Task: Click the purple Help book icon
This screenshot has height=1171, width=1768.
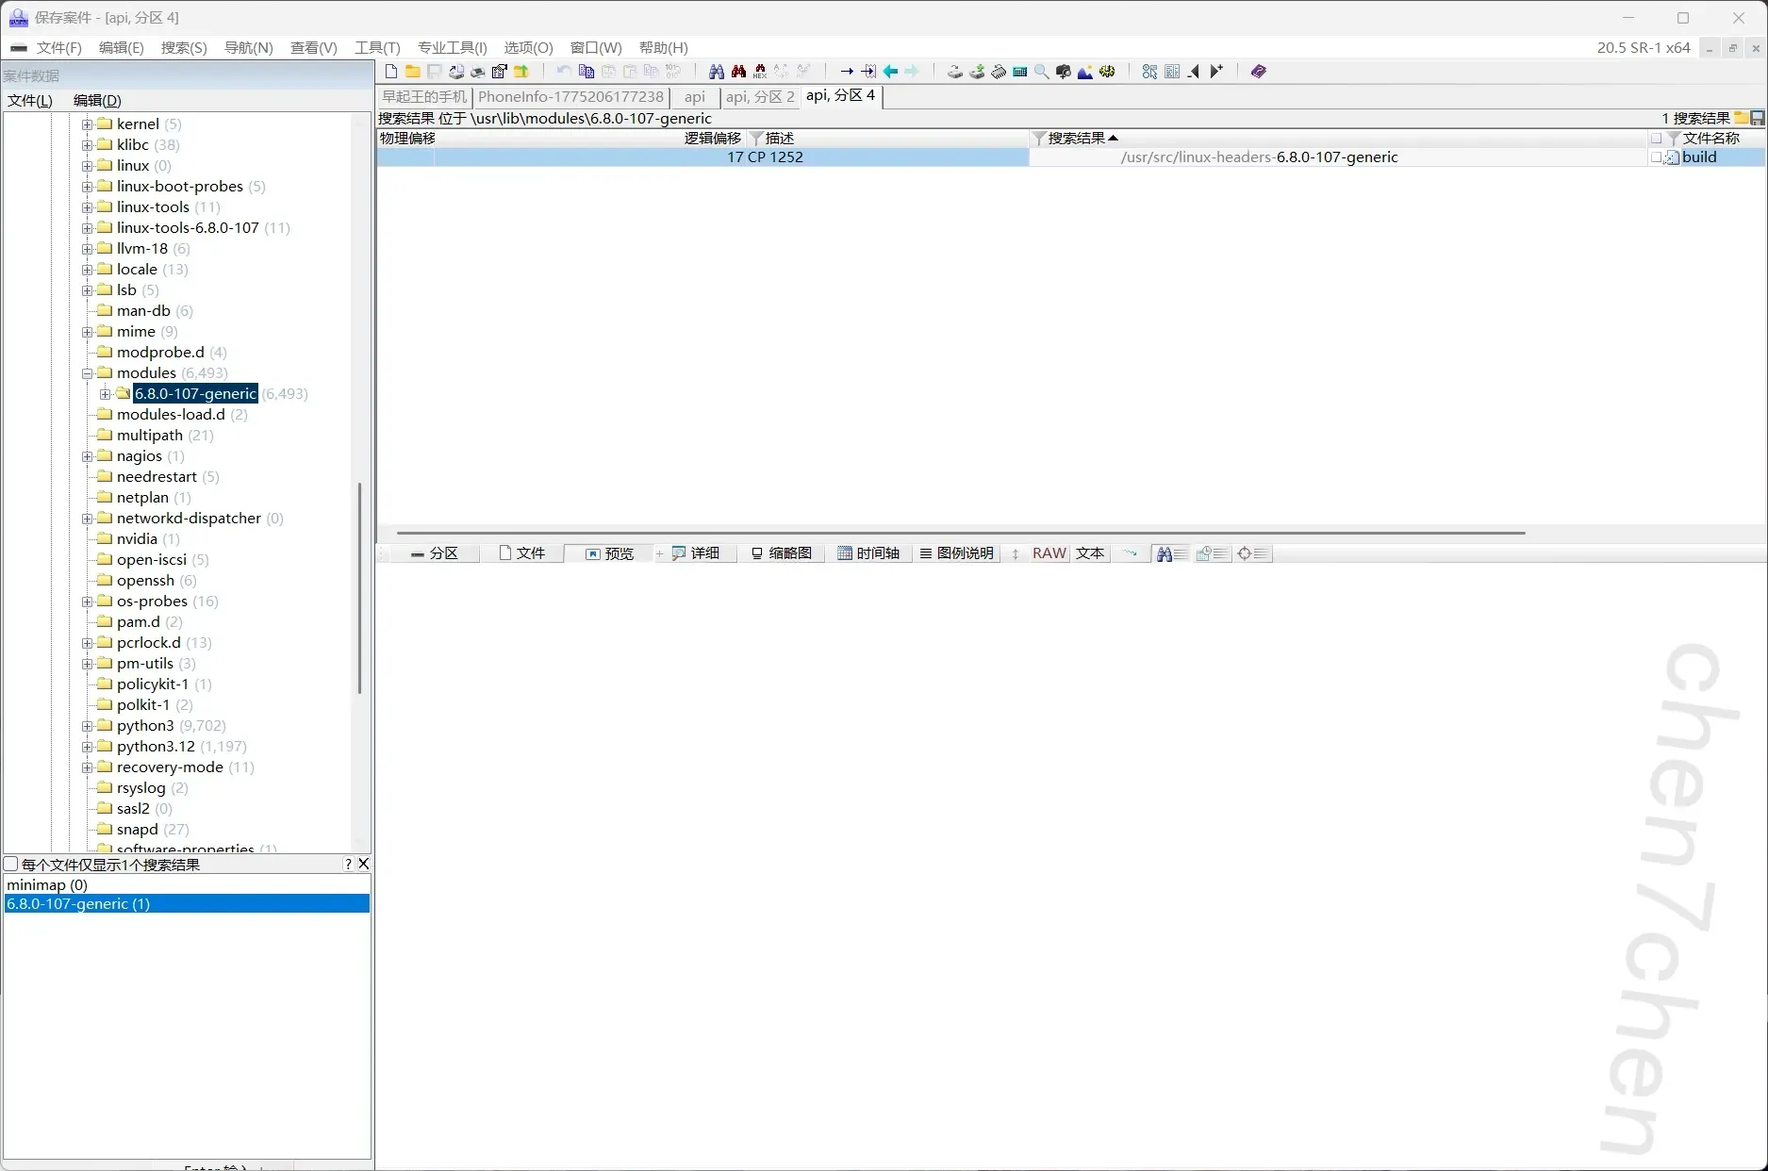Action: pos(1258,72)
